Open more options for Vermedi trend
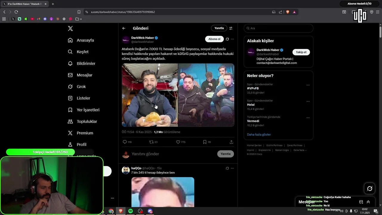The width and height of the screenshot is (382, 215). 308,118
